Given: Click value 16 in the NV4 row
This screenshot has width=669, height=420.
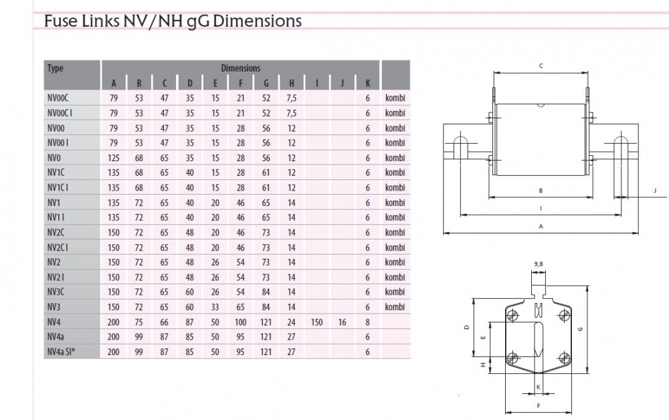Looking at the screenshot, I should [x=343, y=322].
